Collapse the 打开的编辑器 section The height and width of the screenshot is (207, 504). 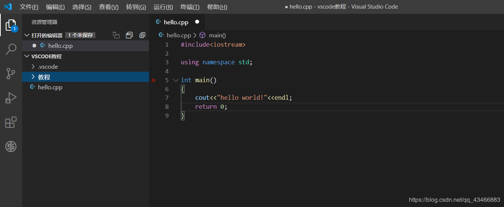tap(27, 35)
